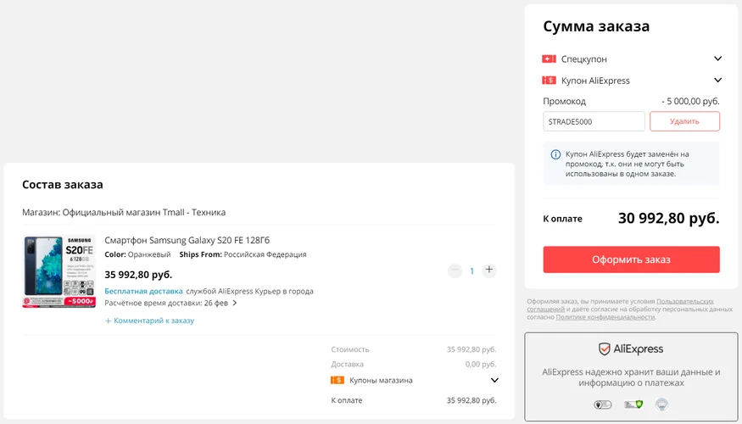The height and width of the screenshot is (424, 742).
Task: Click the STRADE5000 promo code field
Action: (594, 121)
